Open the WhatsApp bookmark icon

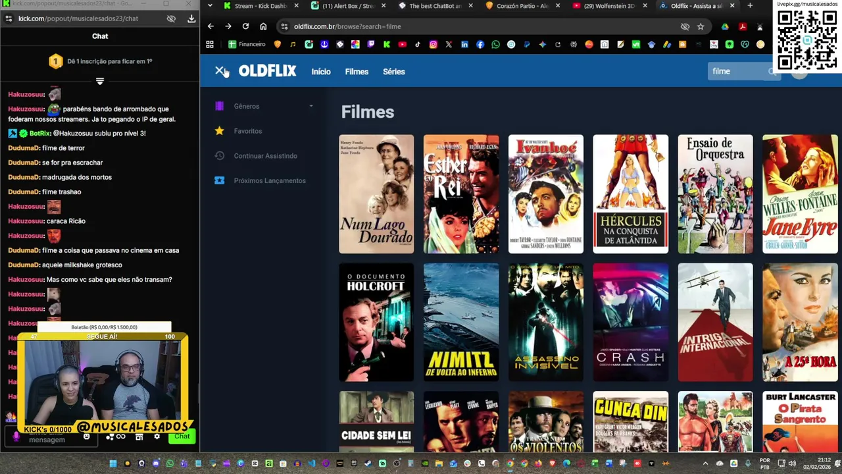tap(495, 44)
